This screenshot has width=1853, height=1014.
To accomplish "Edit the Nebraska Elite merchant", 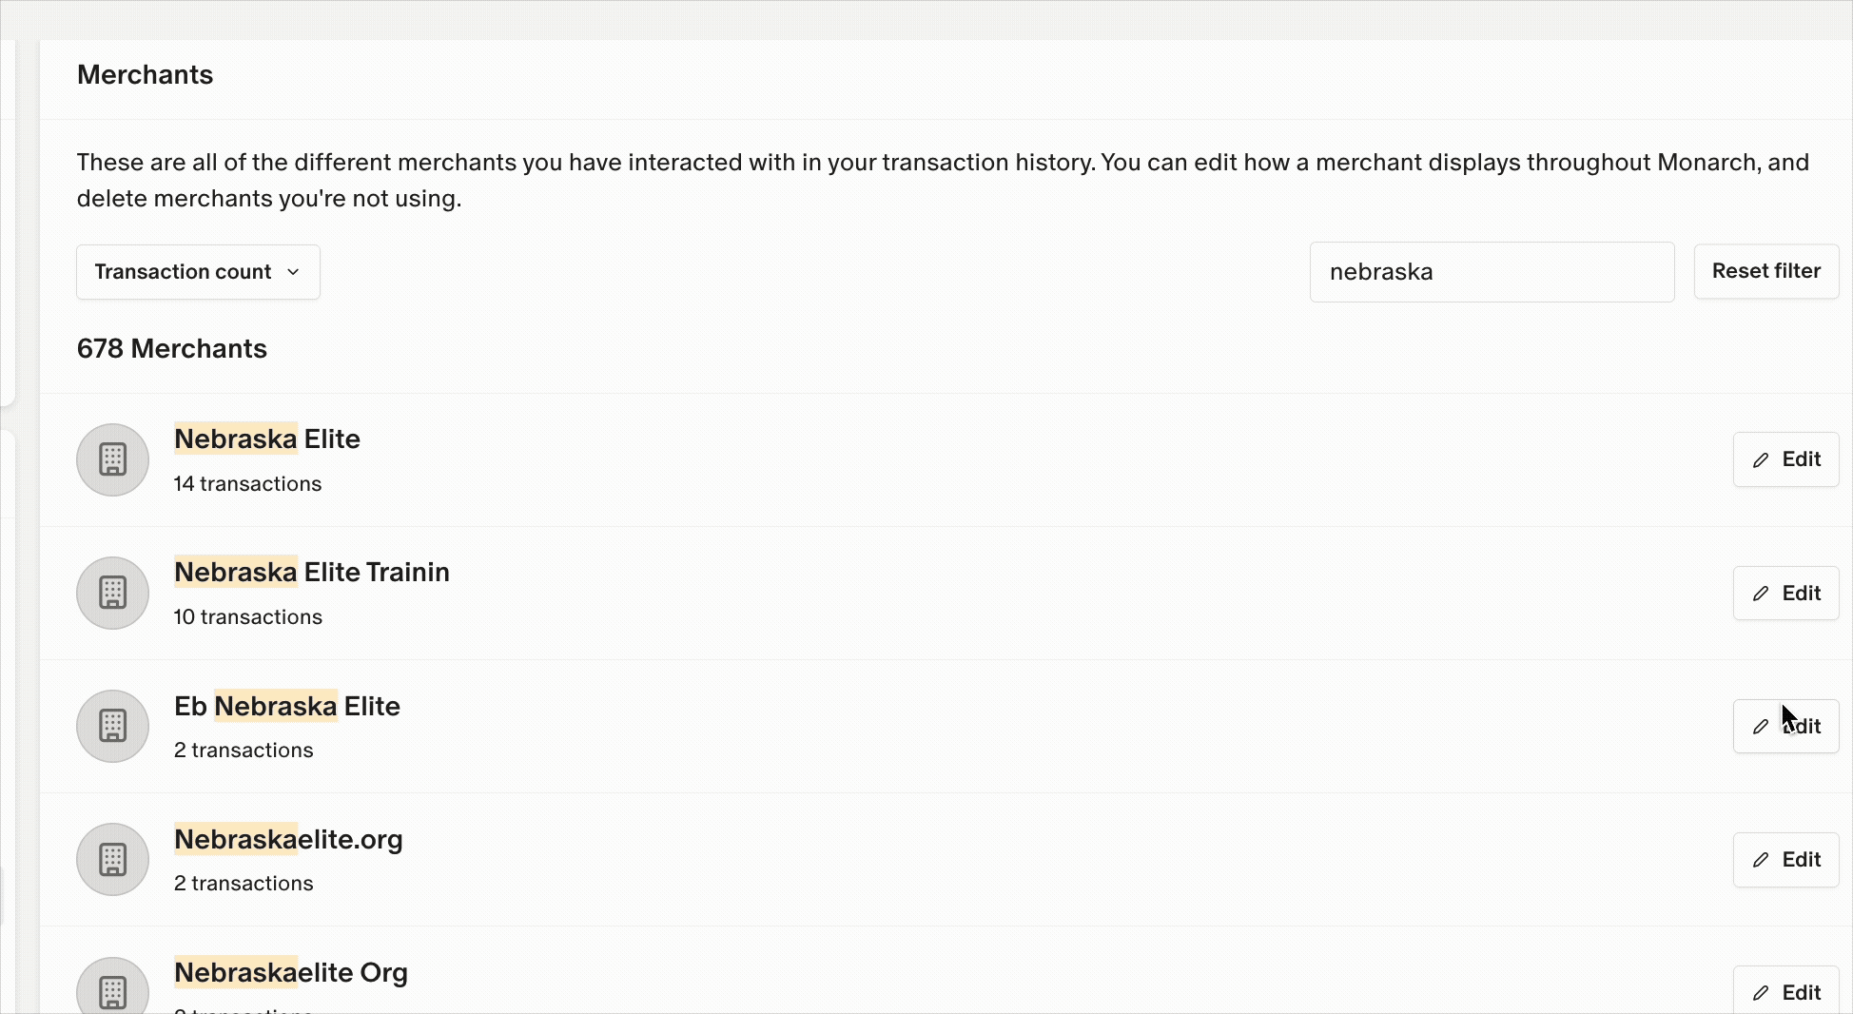I will click(1785, 459).
